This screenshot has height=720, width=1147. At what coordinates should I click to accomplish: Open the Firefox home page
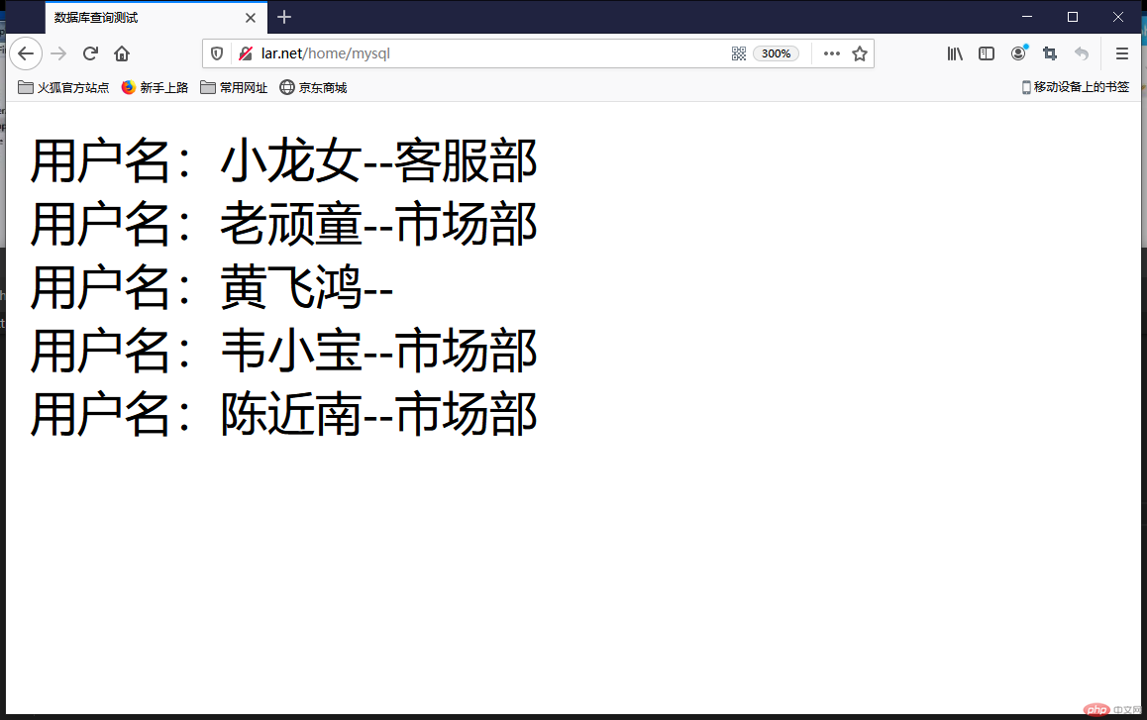coord(122,53)
